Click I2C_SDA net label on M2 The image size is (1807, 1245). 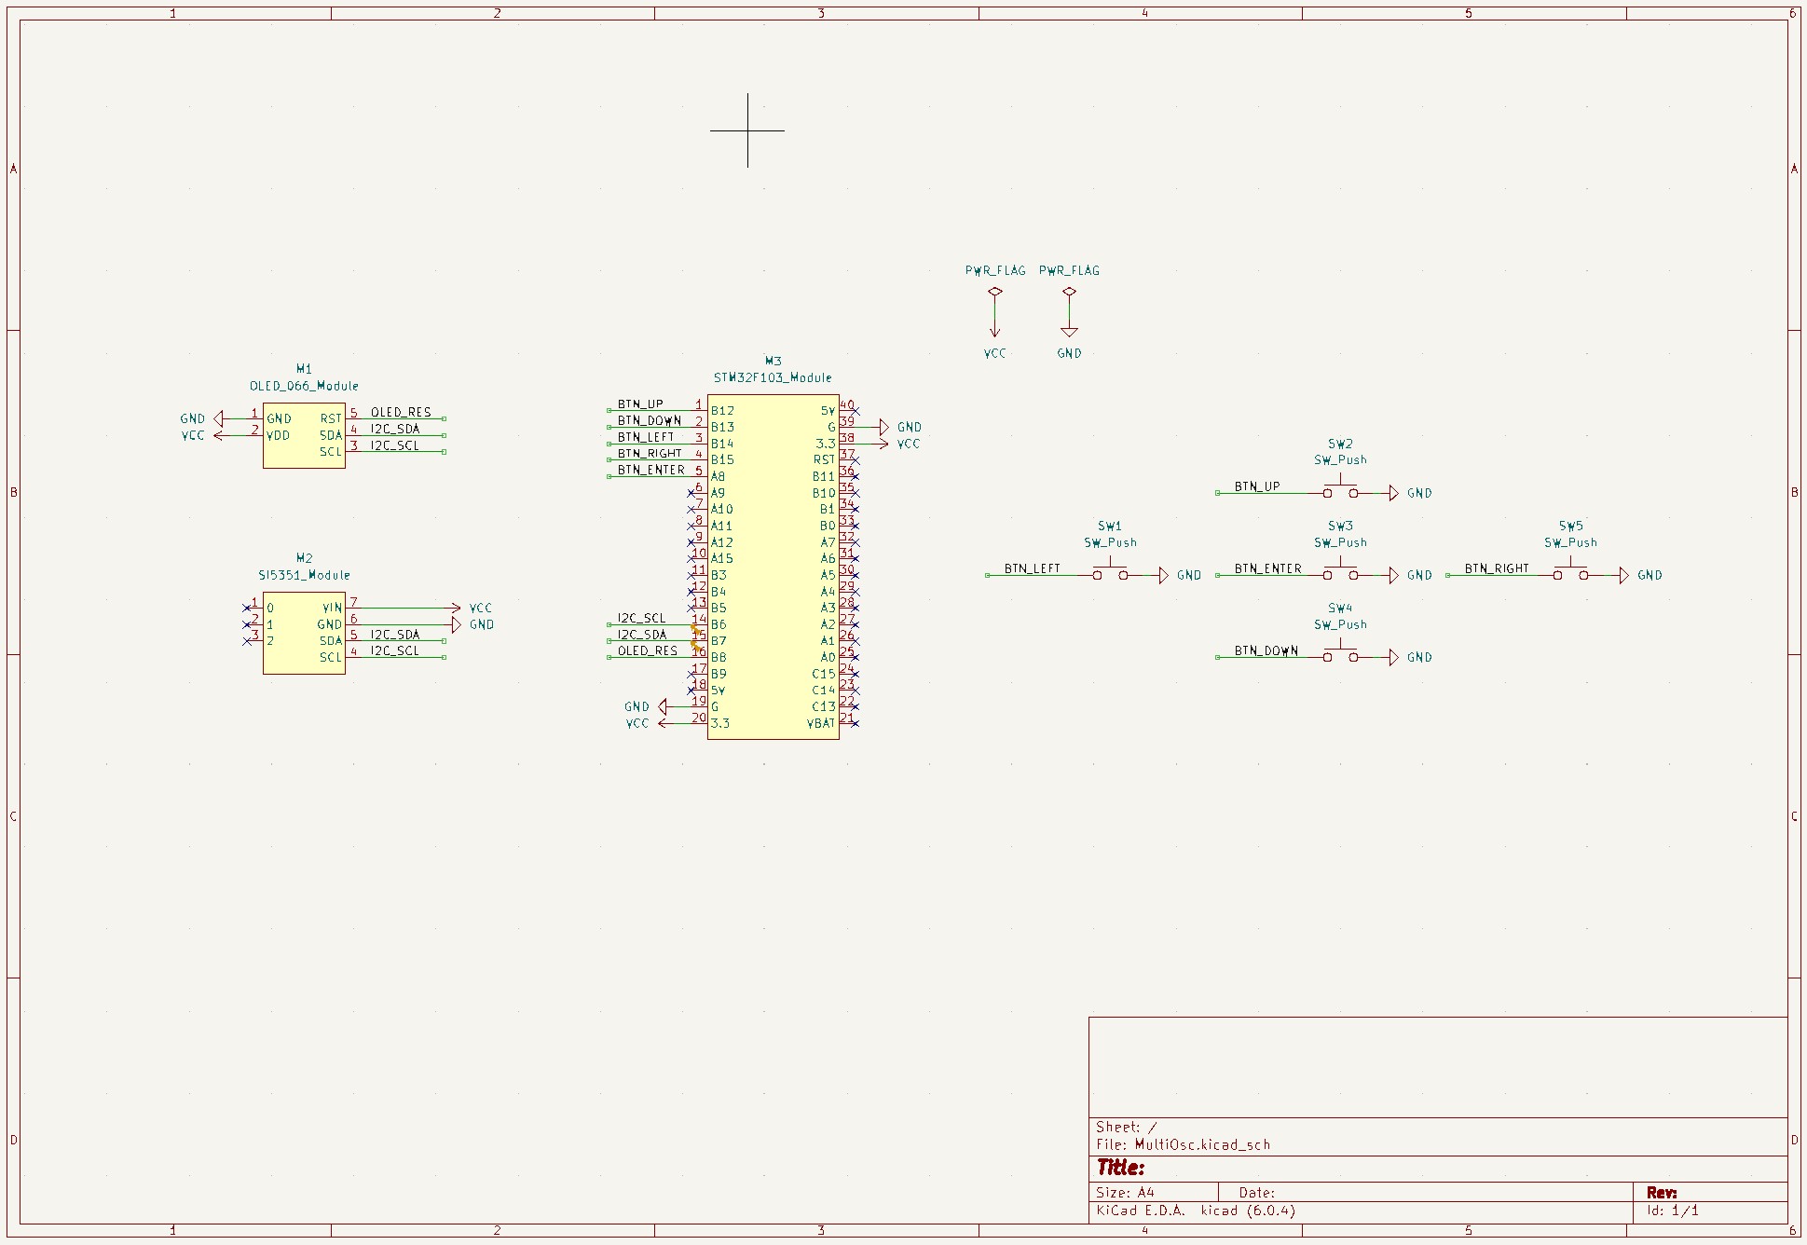[x=395, y=635]
